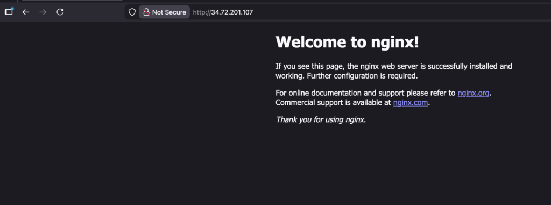551x205 pixels.
Task: Go forward with the right arrow
Action: 43,12
